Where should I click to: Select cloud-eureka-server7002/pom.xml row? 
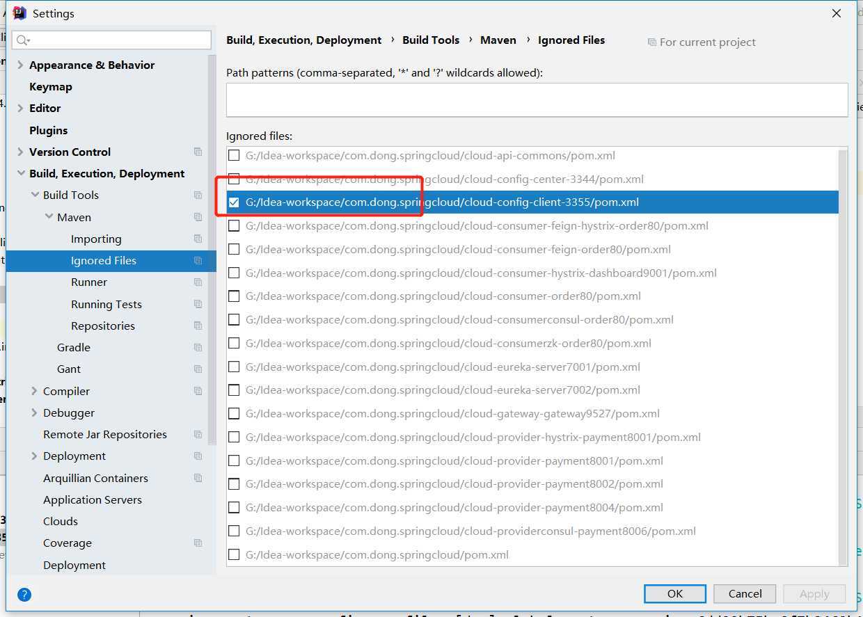click(532, 390)
